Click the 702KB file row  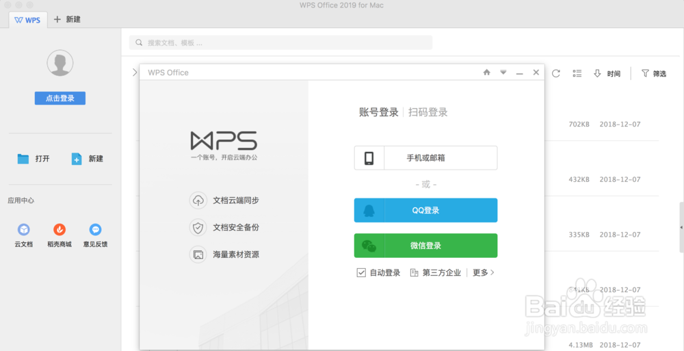(x=601, y=125)
